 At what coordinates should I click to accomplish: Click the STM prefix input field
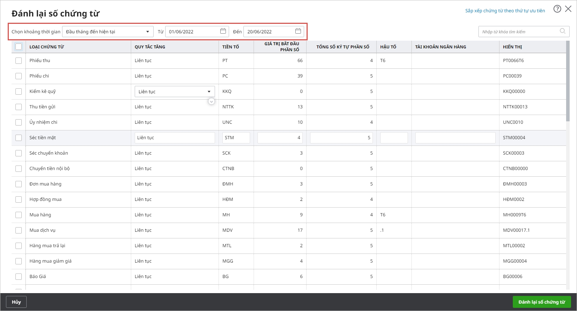tap(236, 138)
